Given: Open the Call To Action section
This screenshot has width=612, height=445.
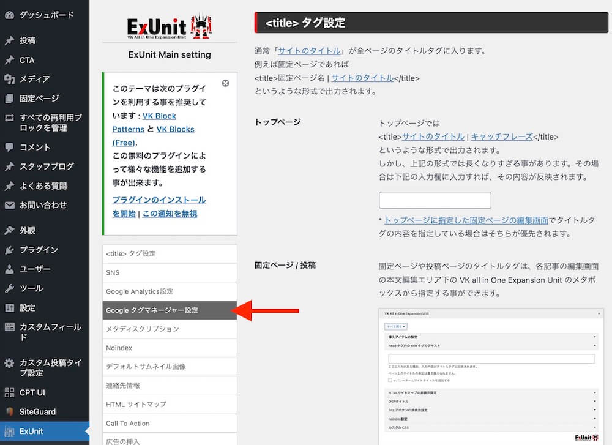Looking at the screenshot, I should (x=170, y=424).
